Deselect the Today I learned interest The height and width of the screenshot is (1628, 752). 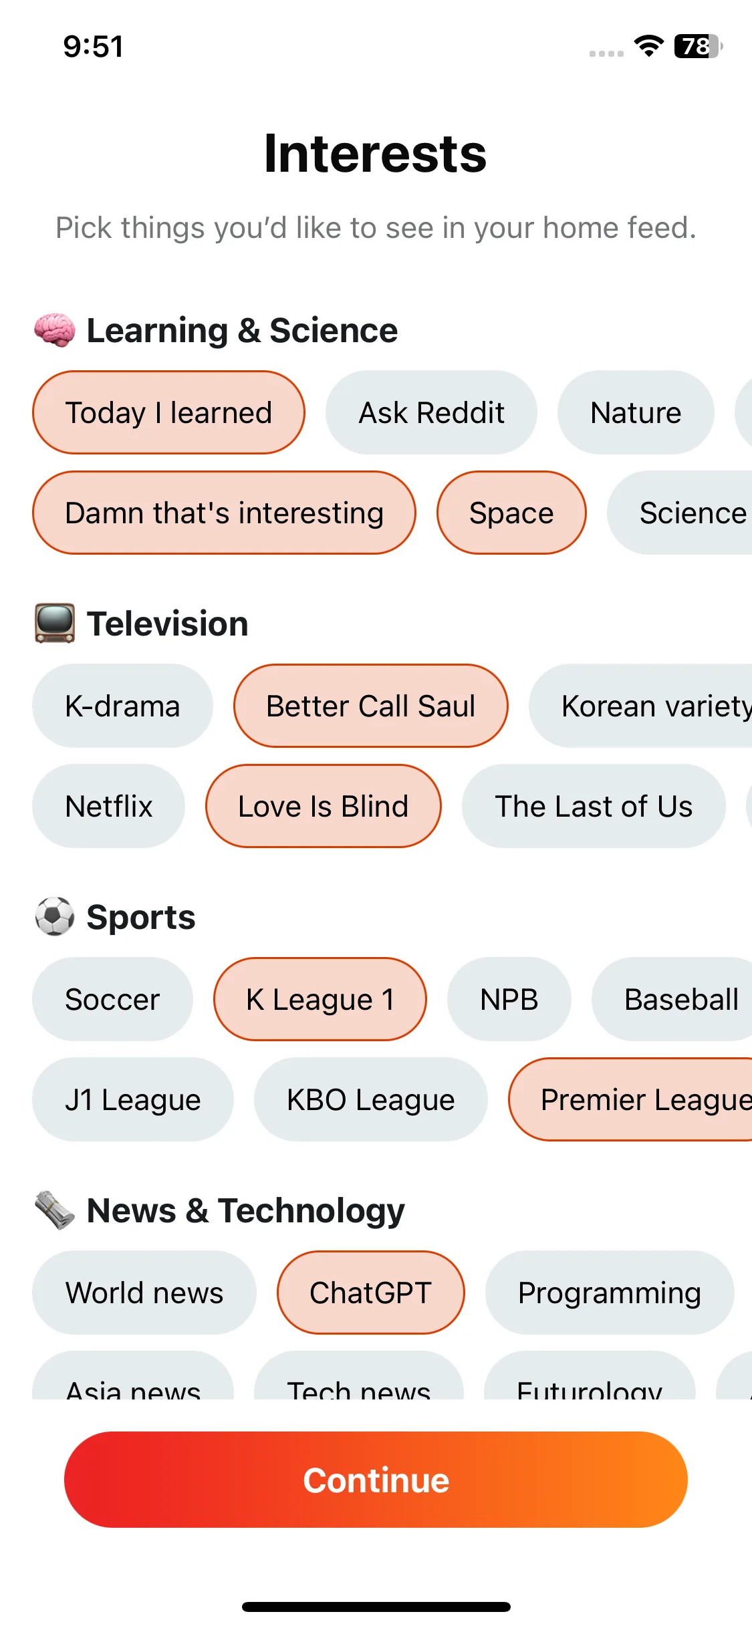click(x=168, y=412)
